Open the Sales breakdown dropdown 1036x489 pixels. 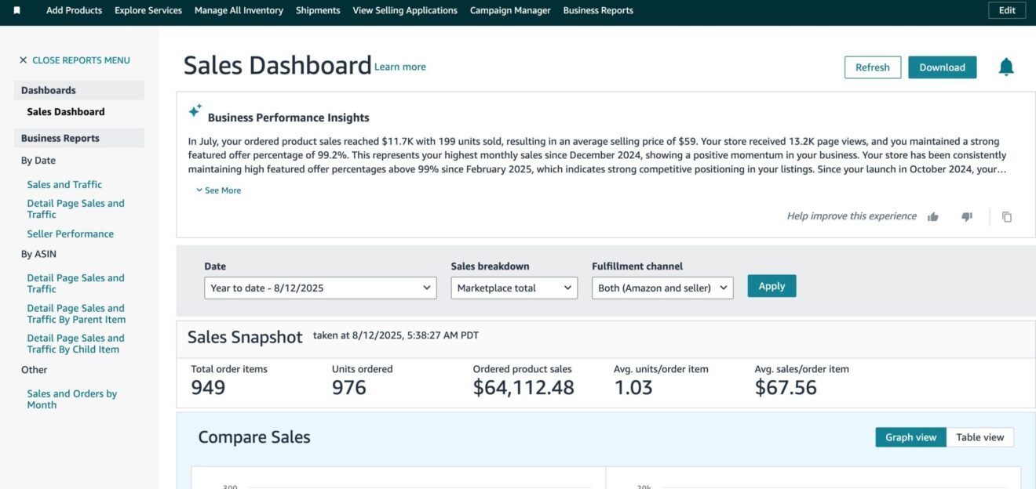tap(513, 288)
